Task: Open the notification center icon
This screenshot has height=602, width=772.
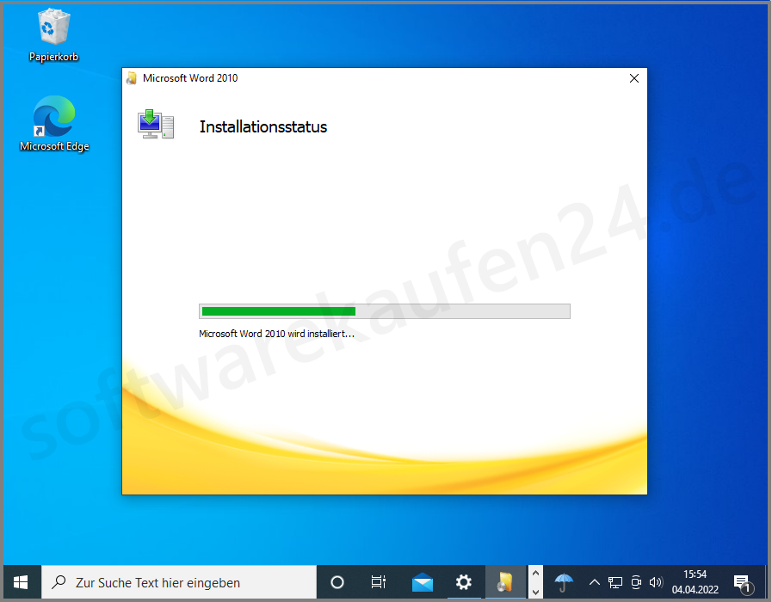Action: [744, 583]
